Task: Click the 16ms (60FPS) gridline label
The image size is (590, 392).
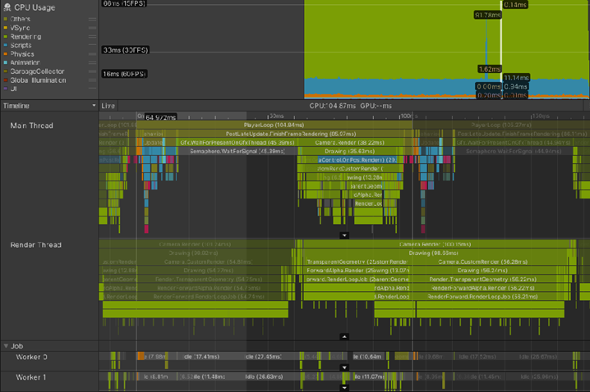Action: (125, 74)
